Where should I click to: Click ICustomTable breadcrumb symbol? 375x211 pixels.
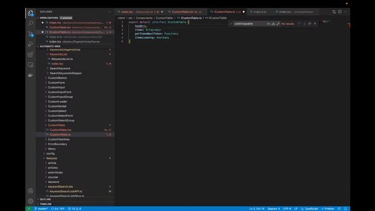point(218,18)
